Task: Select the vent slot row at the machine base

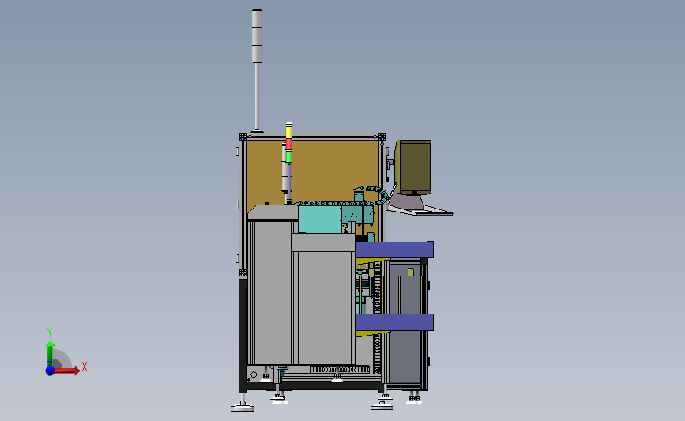Action: coord(340,370)
